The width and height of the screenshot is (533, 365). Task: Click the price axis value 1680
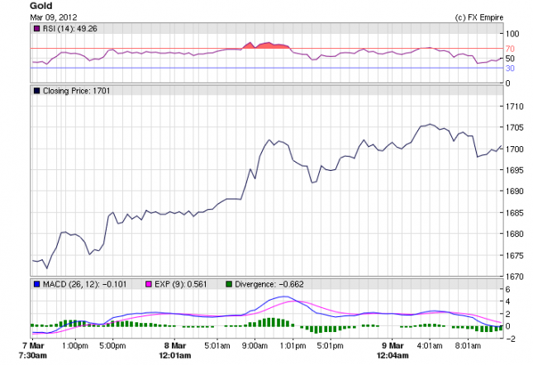point(515,234)
